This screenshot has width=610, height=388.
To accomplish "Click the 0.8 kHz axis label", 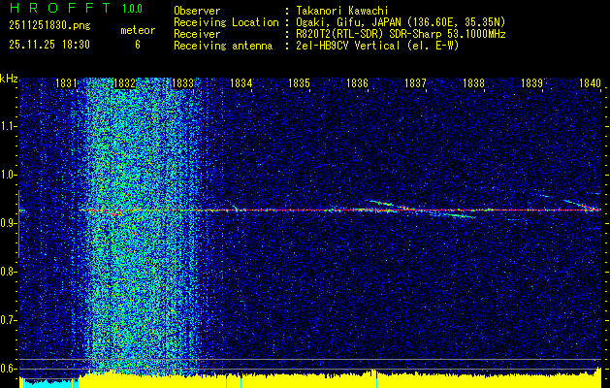I will point(8,272).
